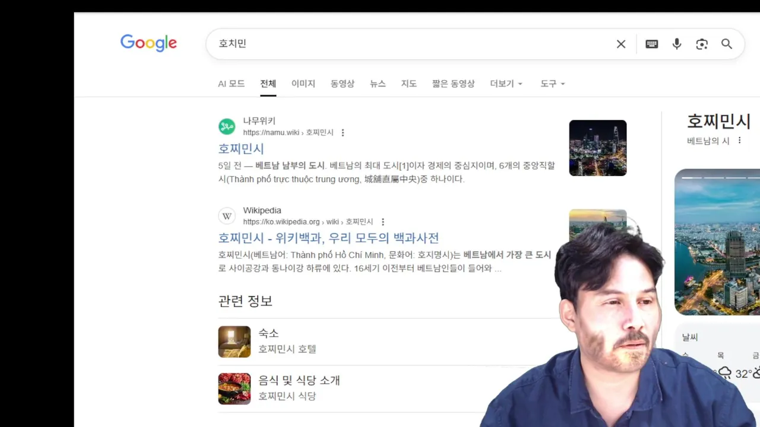Start voice search with the microphone icon
Viewport: 760px width, 427px height.
point(677,44)
